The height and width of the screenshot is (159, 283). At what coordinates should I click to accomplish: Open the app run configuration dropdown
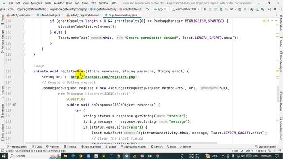tap(160, 9)
